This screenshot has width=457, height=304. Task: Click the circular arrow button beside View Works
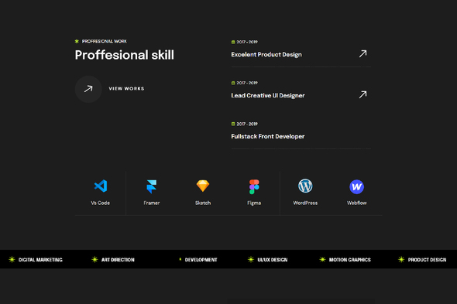[88, 89]
